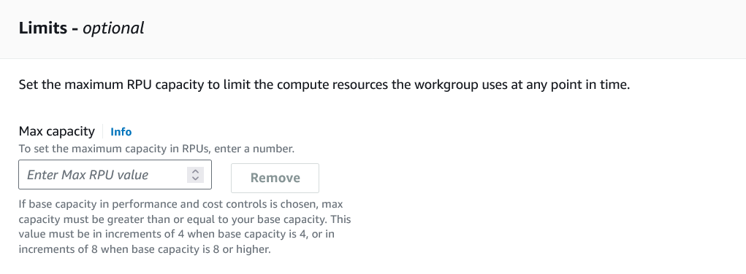Image resolution: width=746 pixels, height=274 pixels.
Task: Click the 'value must be in increments of 4' line
Action: click(177, 234)
